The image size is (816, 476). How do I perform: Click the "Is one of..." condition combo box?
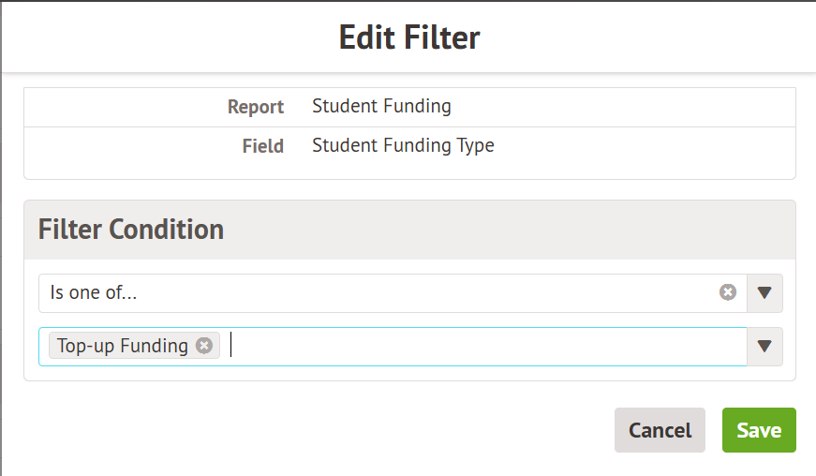[375, 292]
